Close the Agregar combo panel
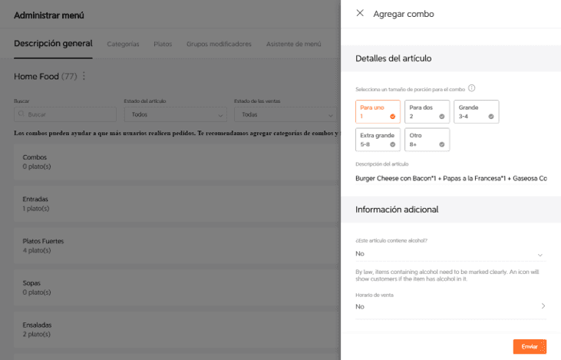The width and height of the screenshot is (561, 360). tap(360, 13)
